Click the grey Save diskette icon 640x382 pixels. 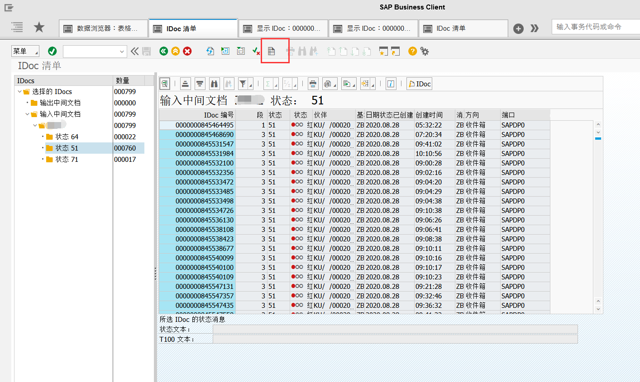[x=147, y=51]
